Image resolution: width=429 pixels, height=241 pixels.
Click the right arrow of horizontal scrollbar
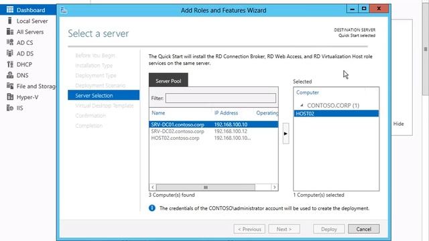click(275, 187)
